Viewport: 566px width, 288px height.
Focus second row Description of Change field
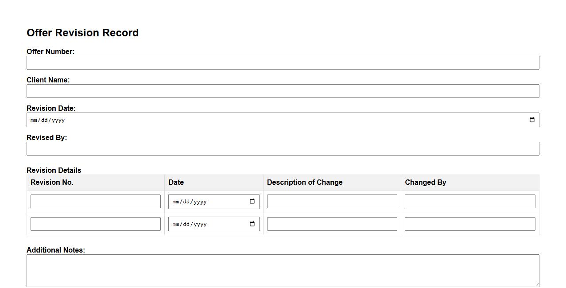[x=332, y=224]
